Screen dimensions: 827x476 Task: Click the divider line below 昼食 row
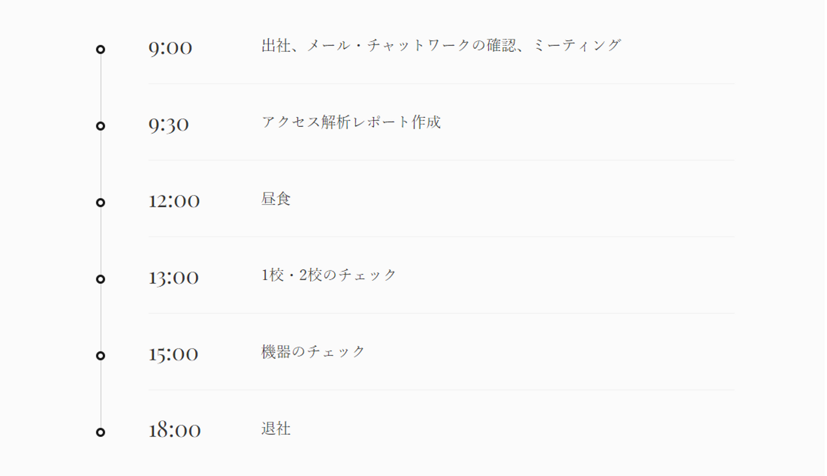pos(441,237)
